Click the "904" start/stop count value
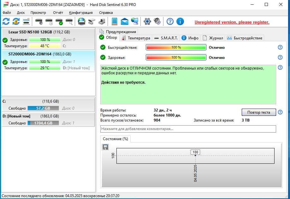Screen dimensions: 290x199 click(x=157, y=120)
